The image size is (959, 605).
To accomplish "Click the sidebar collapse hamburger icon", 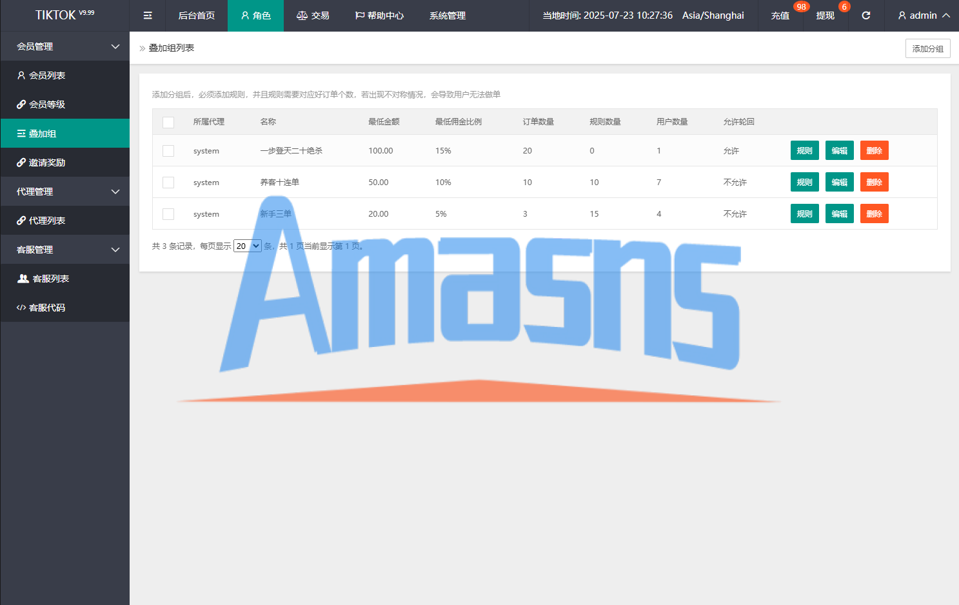I will (x=148, y=15).
